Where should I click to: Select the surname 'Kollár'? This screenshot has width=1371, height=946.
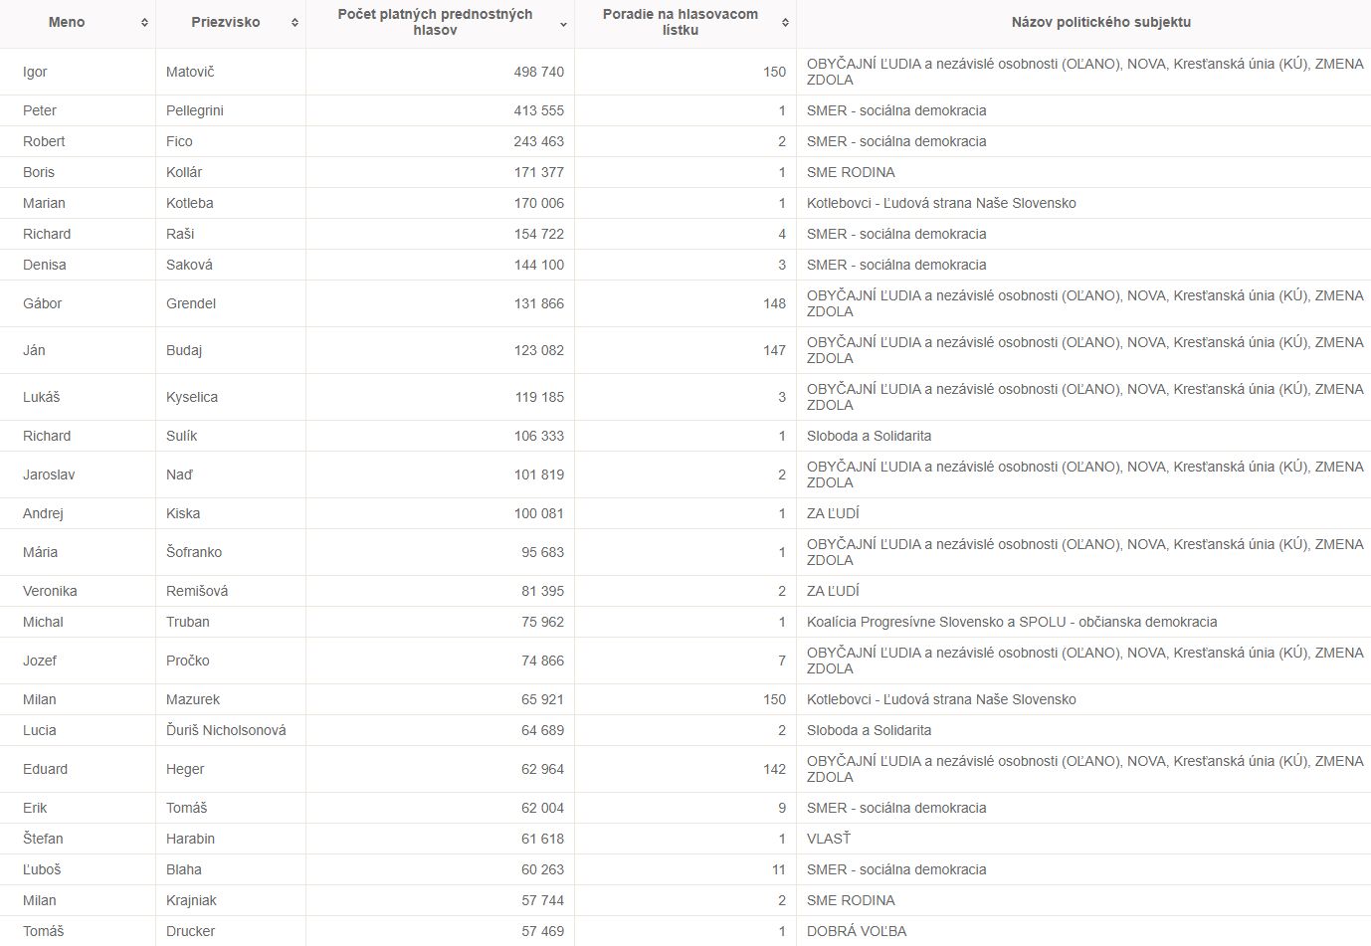coord(184,172)
